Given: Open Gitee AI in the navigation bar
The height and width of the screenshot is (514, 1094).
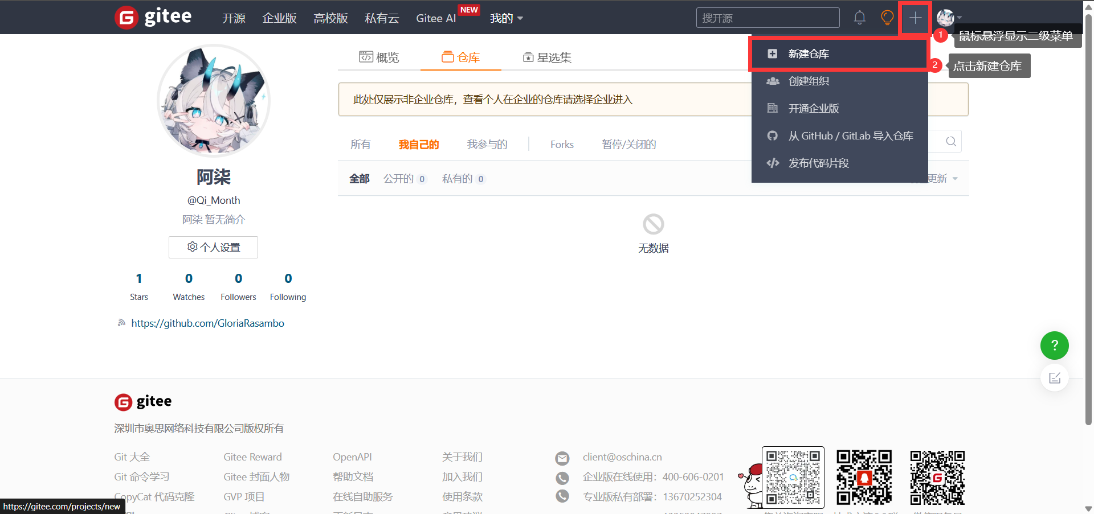Looking at the screenshot, I should (436, 18).
